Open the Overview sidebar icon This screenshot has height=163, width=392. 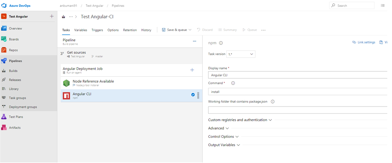coord(4,28)
